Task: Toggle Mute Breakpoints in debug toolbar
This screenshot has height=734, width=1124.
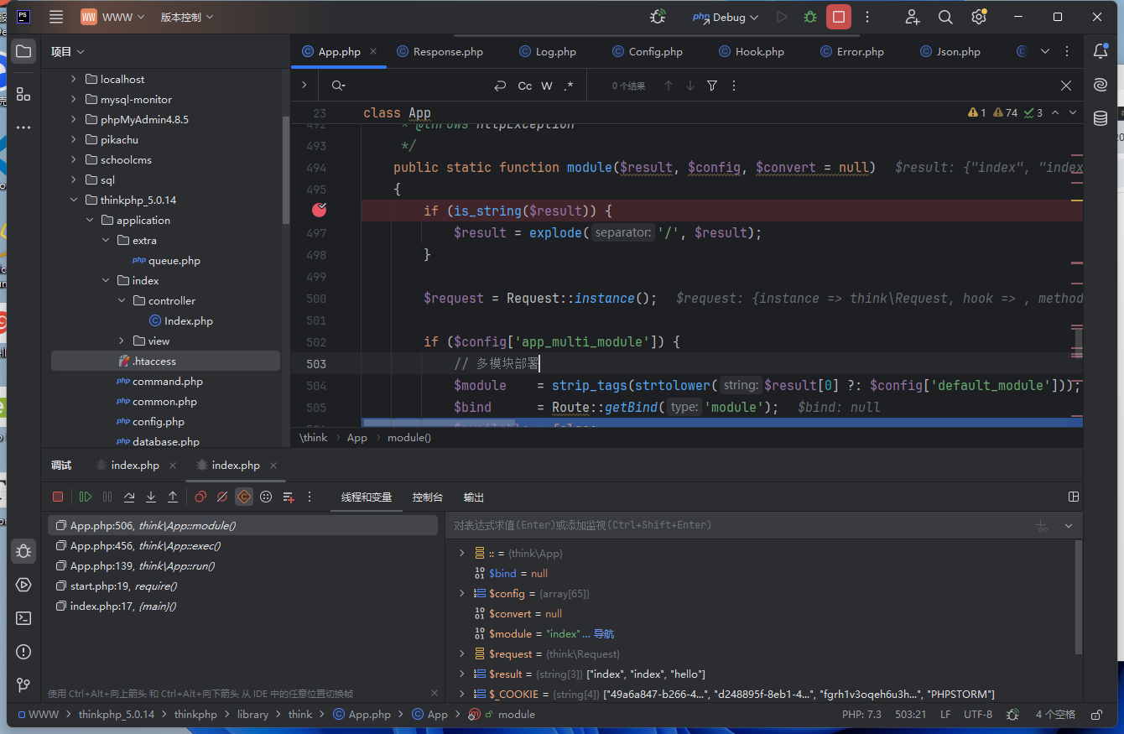Action: pos(222,497)
